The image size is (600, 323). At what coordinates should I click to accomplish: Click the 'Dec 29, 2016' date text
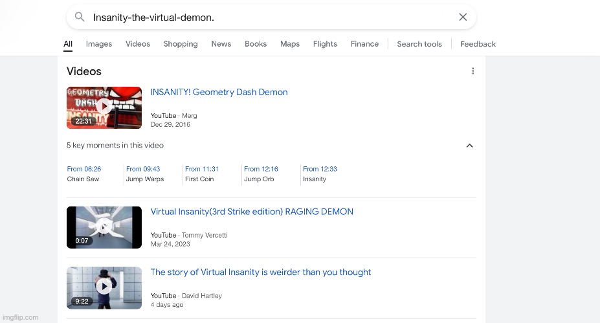(170, 124)
